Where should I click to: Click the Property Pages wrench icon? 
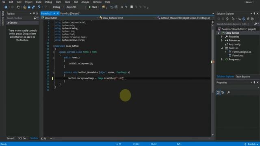coord(228,92)
